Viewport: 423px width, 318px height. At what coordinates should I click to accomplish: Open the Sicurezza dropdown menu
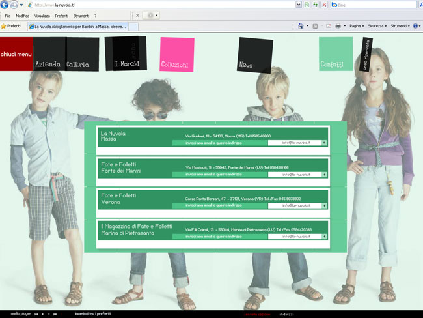377,26
